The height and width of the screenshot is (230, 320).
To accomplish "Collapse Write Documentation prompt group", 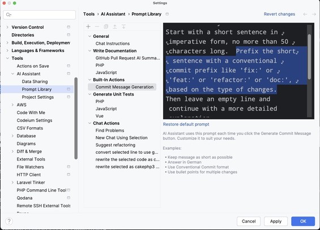I will [x=89, y=51].
